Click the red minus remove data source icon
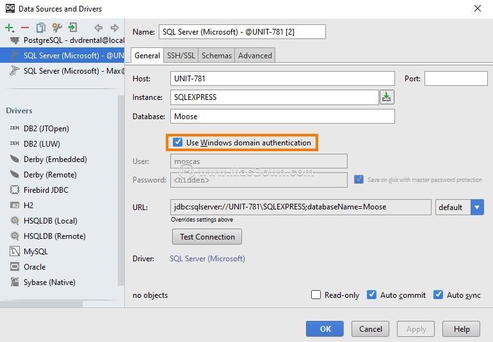The width and height of the screenshot is (493, 342). [x=25, y=28]
